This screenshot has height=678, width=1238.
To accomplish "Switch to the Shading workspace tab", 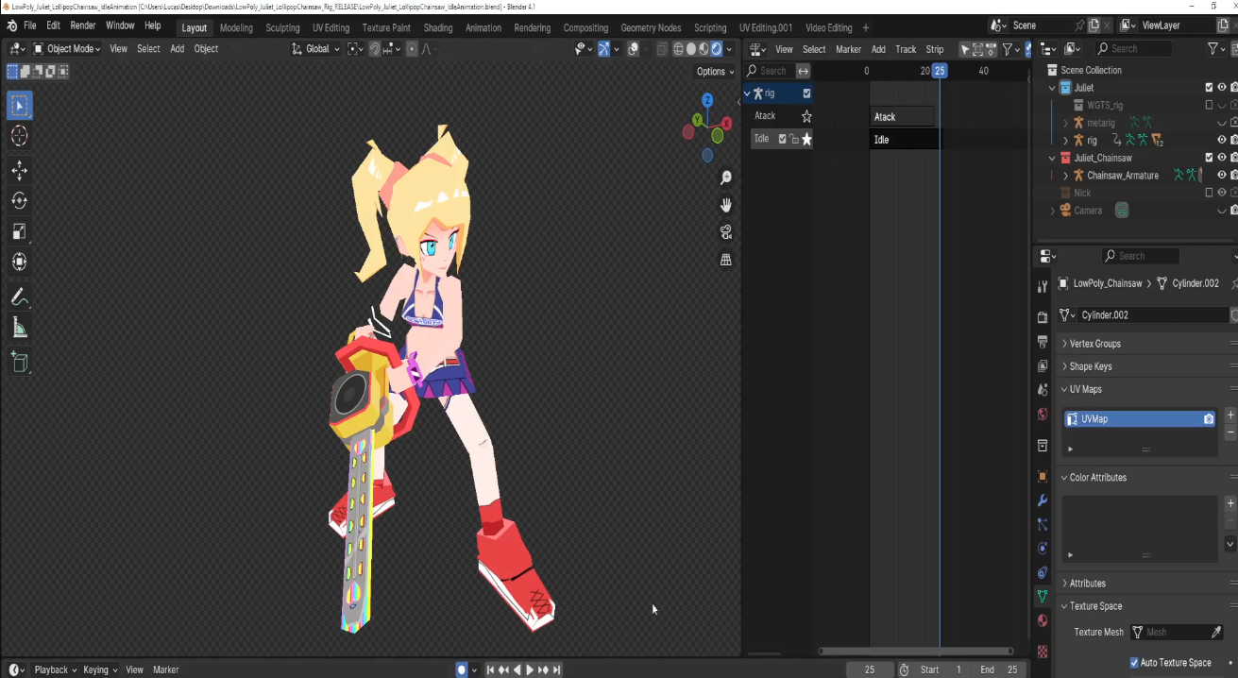I will pos(437,27).
